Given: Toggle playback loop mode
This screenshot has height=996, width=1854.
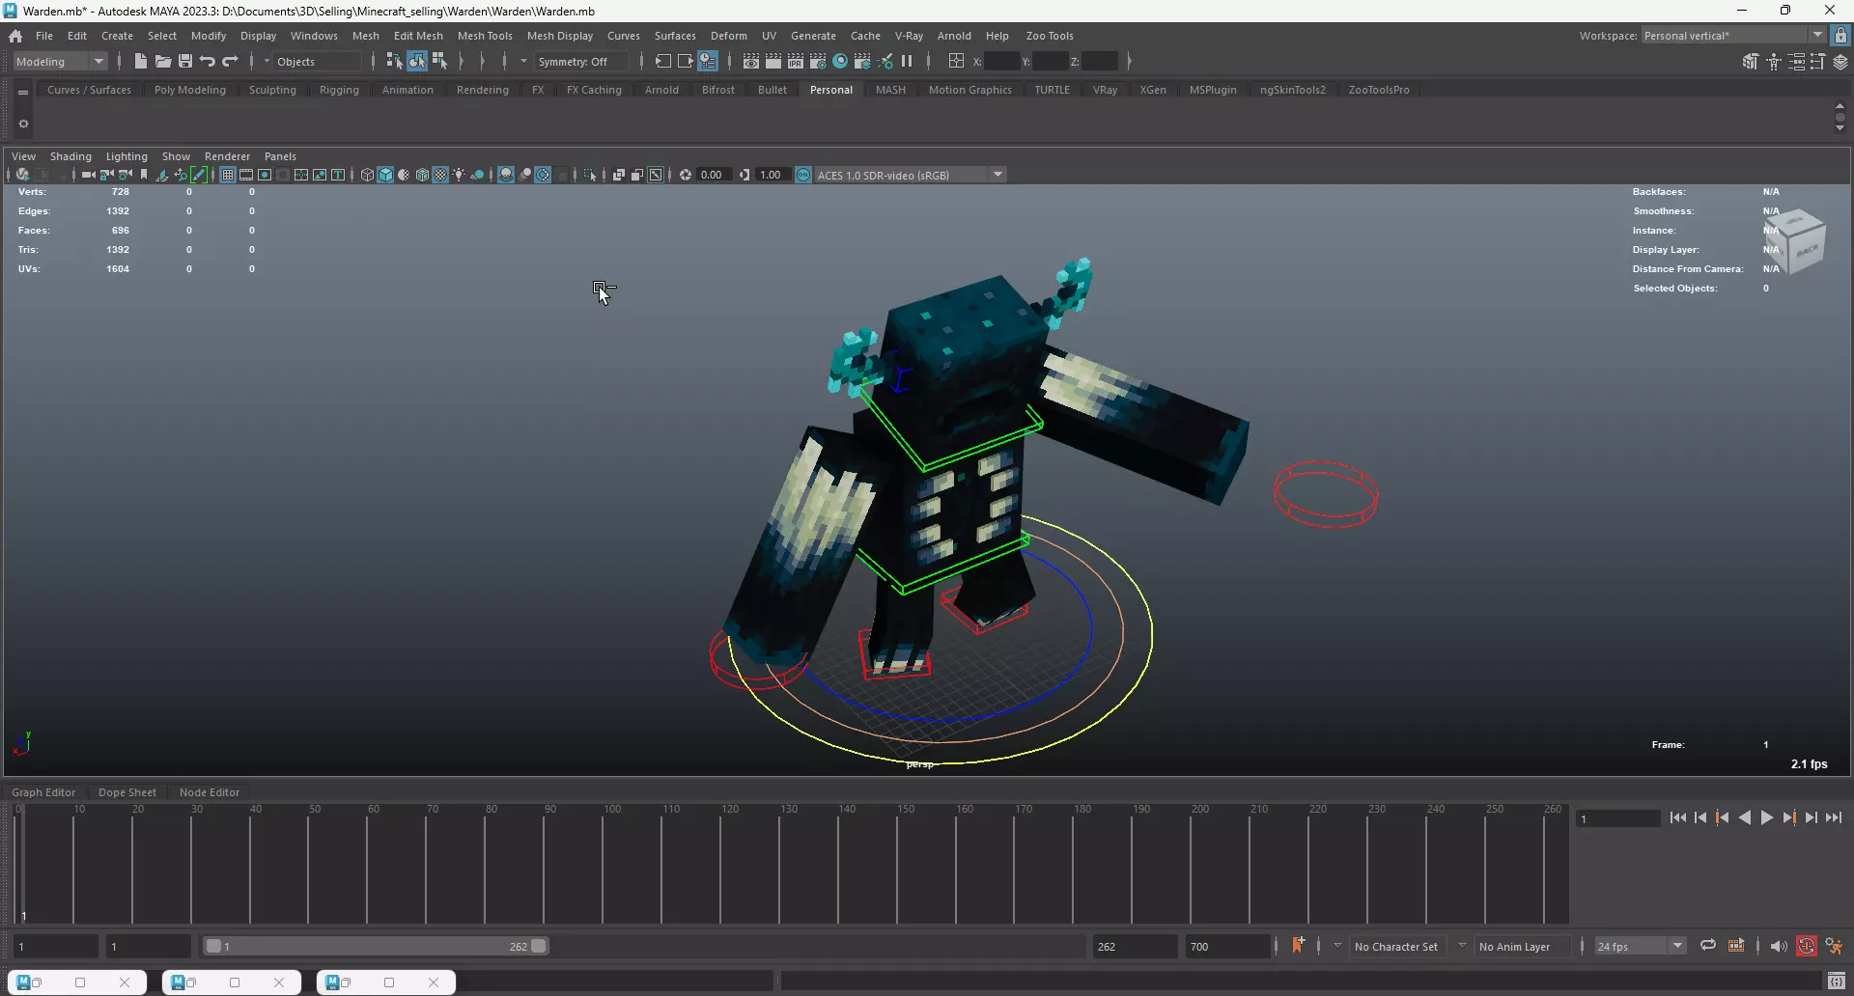Looking at the screenshot, I should 1708,946.
